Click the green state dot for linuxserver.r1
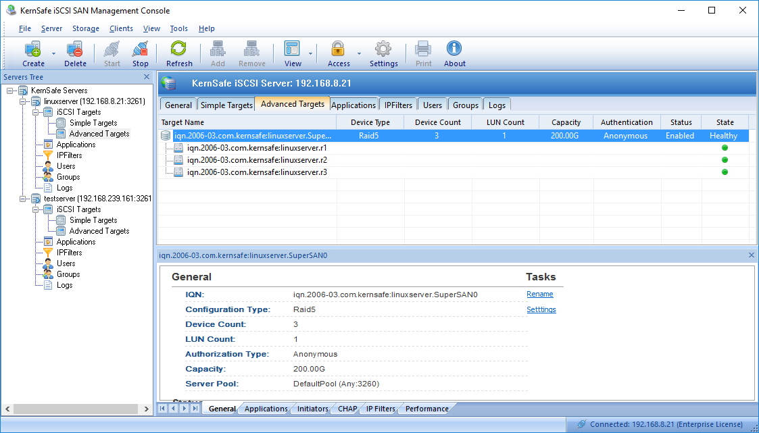 pyautogui.click(x=725, y=148)
